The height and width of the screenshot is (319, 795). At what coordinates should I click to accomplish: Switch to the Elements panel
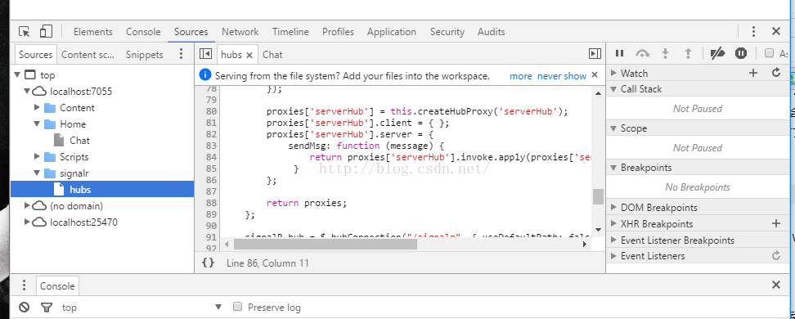point(92,31)
